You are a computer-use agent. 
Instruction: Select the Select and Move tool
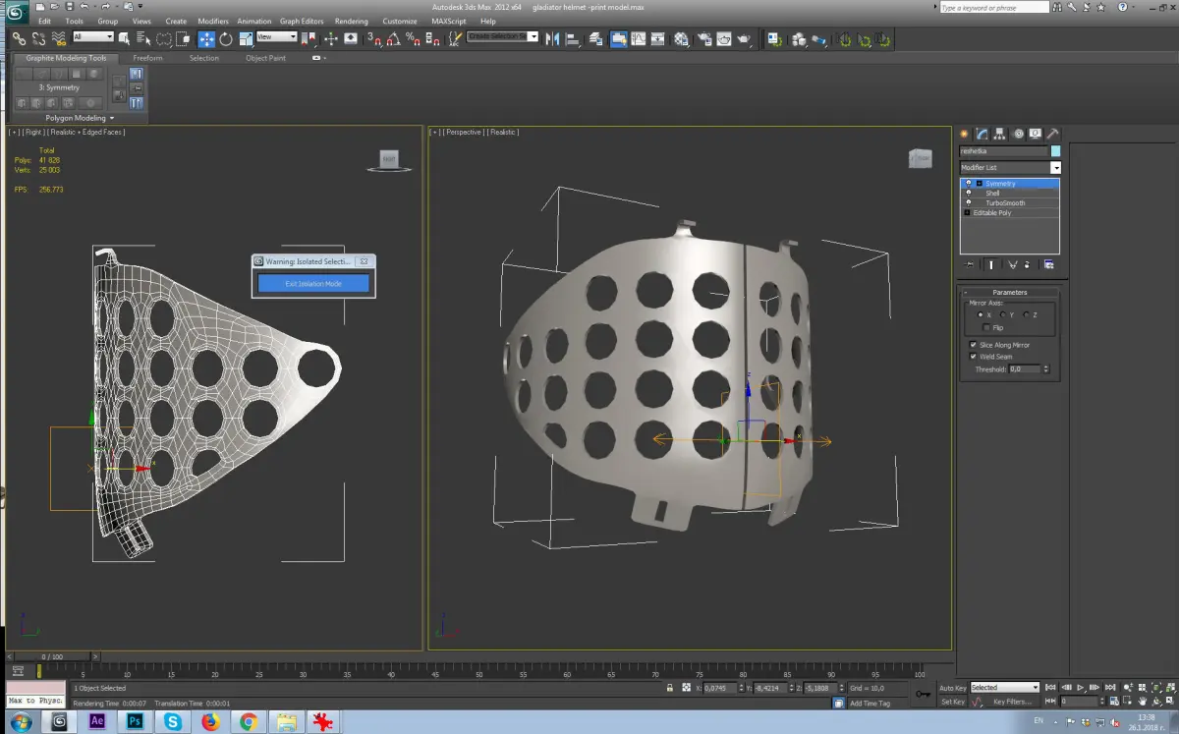[x=206, y=39]
